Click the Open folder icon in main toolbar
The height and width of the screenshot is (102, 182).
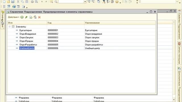point(9,1)
